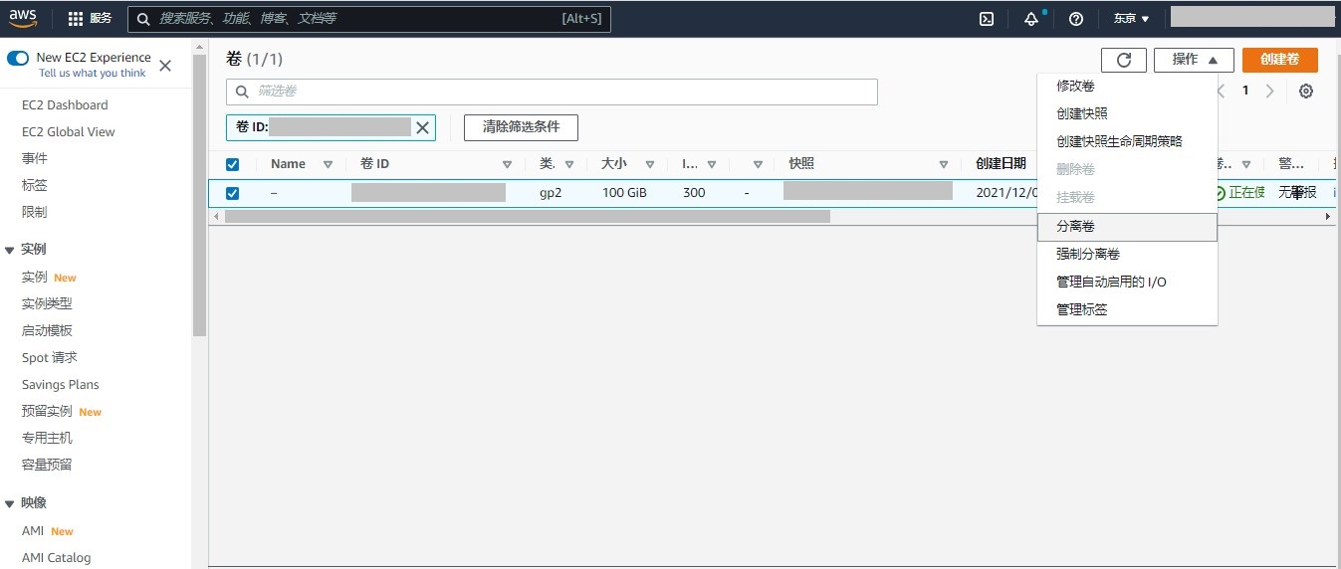Open EC2 Global View
The width and height of the screenshot is (1341, 569).
(x=69, y=131)
